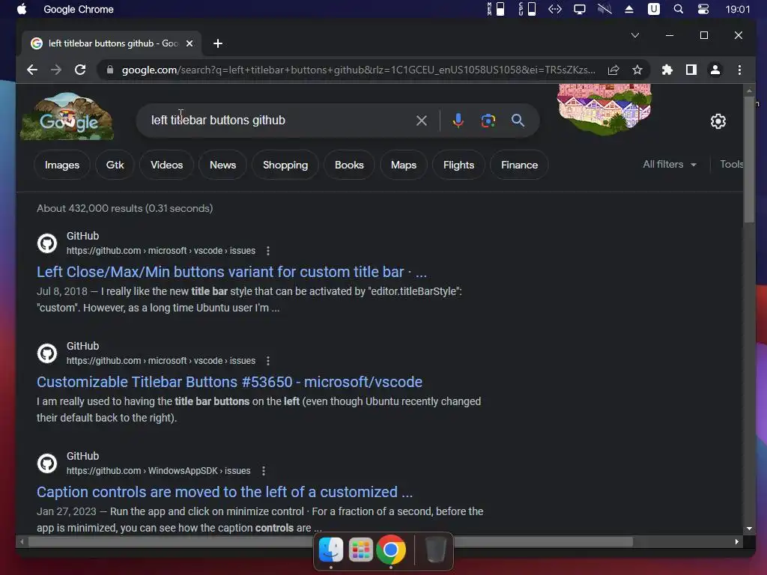Click the horizontal scroll left arrow
The width and height of the screenshot is (767, 575).
[22, 542]
